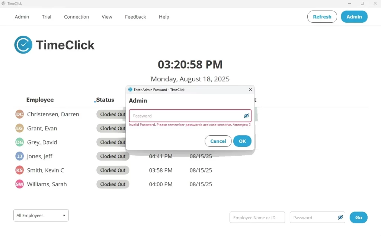Click the TimeClick logo icon
This screenshot has width=381, height=236.
point(23,45)
